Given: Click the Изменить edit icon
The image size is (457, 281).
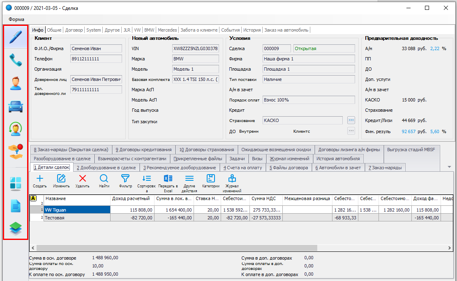Looking at the screenshot, I should coord(61,178).
